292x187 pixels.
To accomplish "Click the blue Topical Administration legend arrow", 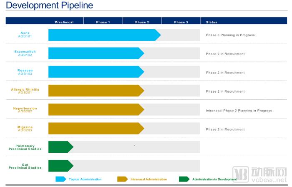I will click(x=61, y=179).
